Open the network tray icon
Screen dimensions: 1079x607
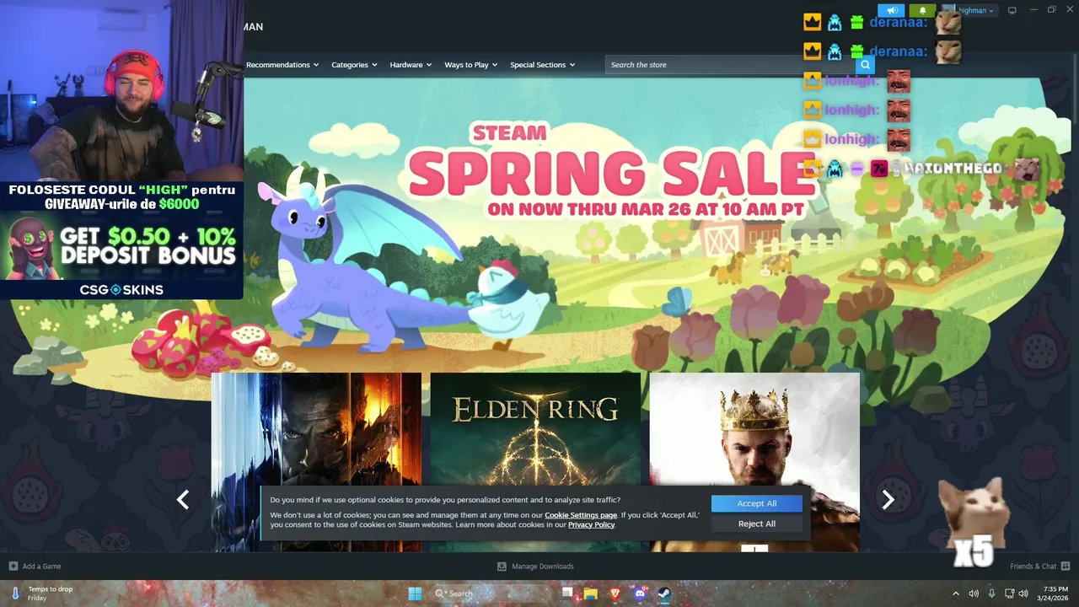pyautogui.click(x=1009, y=594)
